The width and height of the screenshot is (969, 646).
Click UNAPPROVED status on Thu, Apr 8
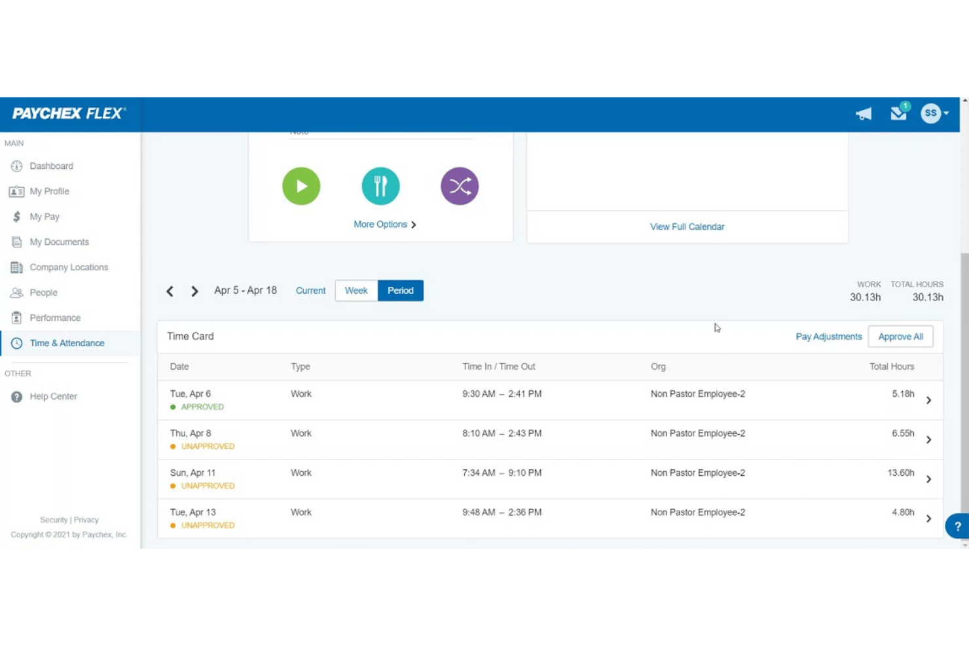click(208, 446)
